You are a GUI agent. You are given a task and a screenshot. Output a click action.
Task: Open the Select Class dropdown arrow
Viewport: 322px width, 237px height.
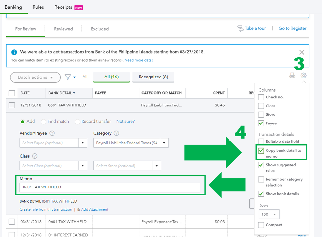tap(83, 166)
